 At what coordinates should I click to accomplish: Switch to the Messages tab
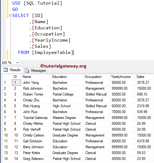click(35, 70)
